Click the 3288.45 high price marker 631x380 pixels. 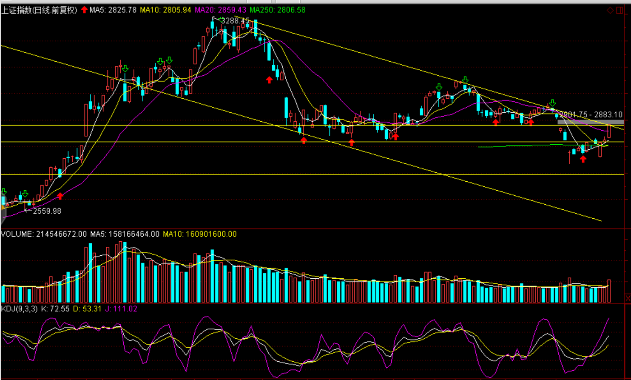pos(235,20)
